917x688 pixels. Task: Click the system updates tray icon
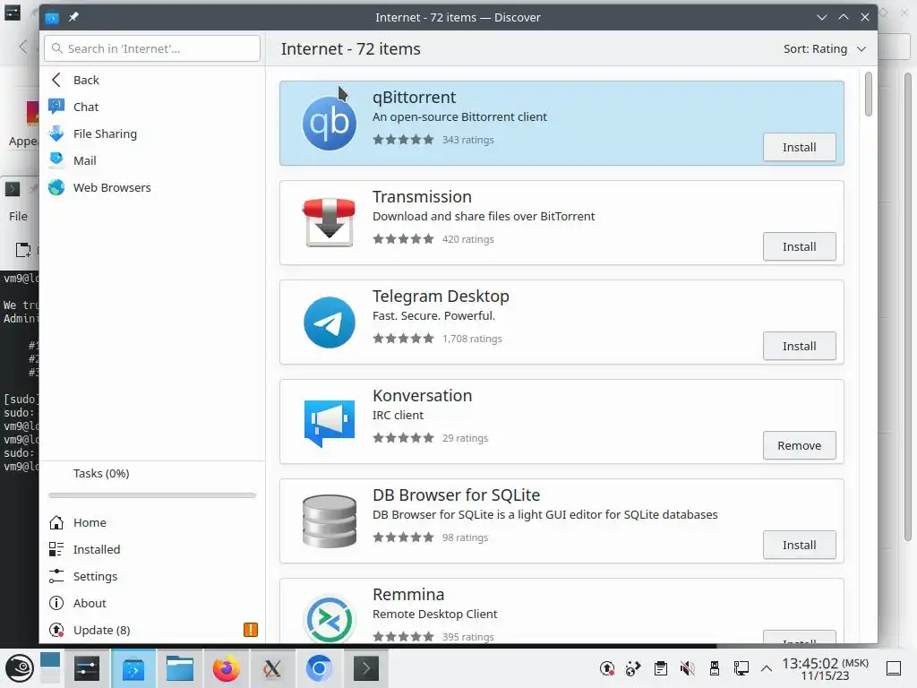click(x=607, y=668)
